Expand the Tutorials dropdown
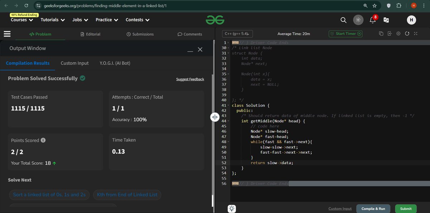Viewport: 430px width, 213px height. point(53,20)
